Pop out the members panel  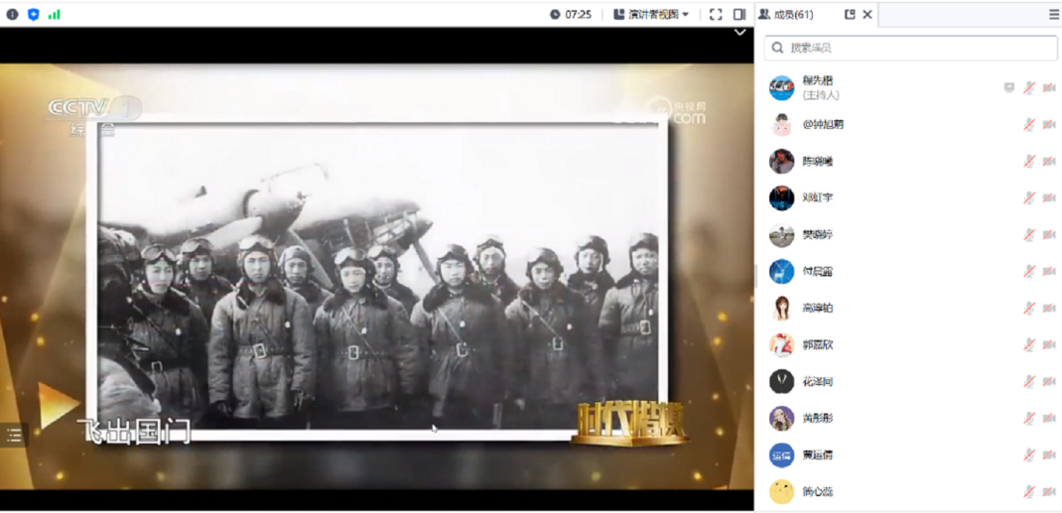point(850,14)
